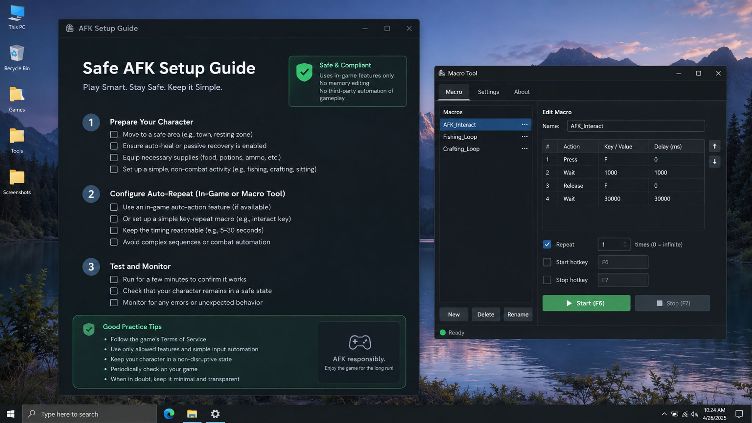Open This PC desktop icon
This screenshot has width=752, height=423.
17,17
